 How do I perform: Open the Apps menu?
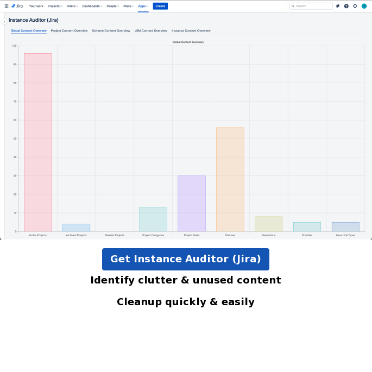(x=143, y=6)
